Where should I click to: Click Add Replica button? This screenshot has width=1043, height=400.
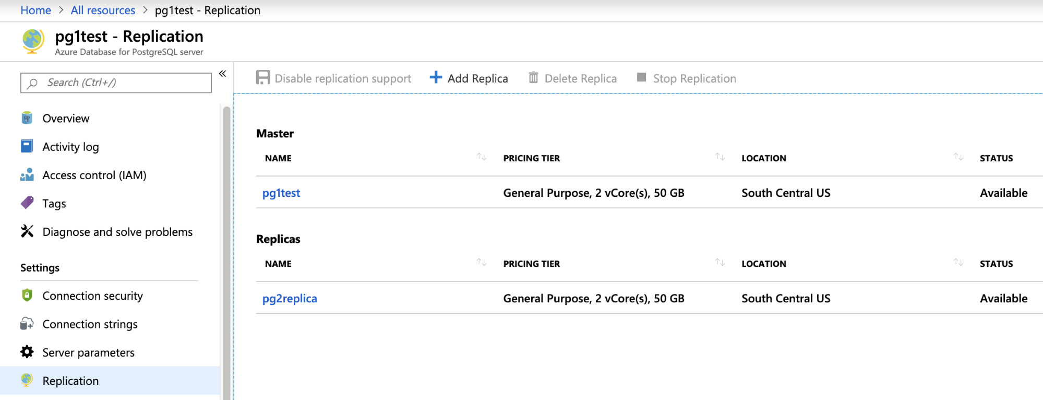[x=469, y=78]
